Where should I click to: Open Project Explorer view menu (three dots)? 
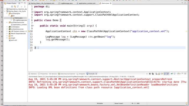click(x=25, y=6)
